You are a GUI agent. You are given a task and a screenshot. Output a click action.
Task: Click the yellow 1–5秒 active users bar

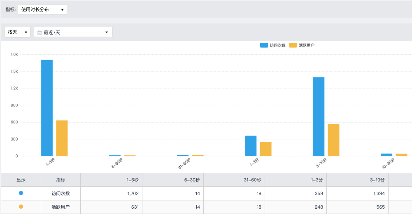(x=62, y=138)
